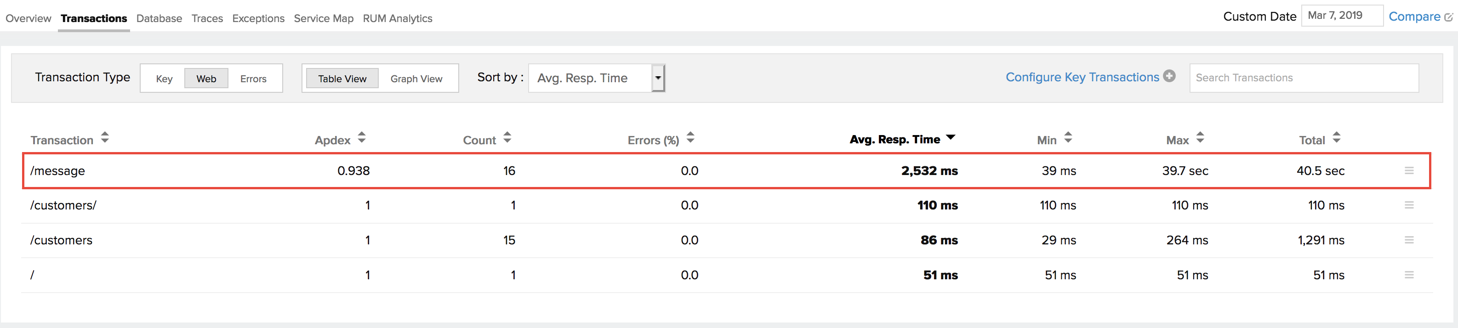Click the Min column sort icon
This screenshot has width=1458, height=328.
pyautogui.click(x=1067, y=138)
